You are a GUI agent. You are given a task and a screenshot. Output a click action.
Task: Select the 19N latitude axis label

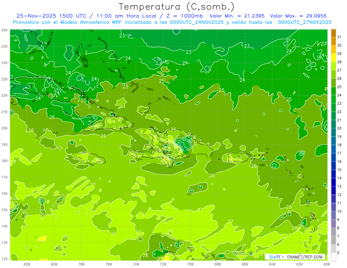[4, 144]
